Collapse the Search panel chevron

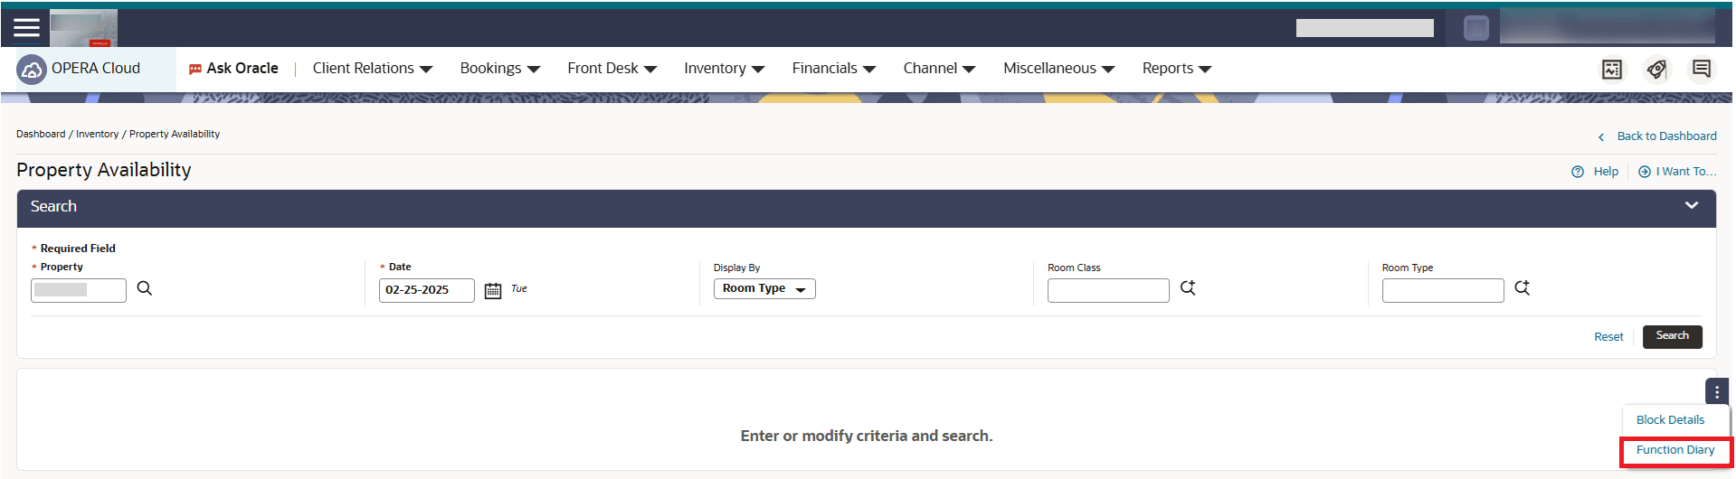point(1692,205)
